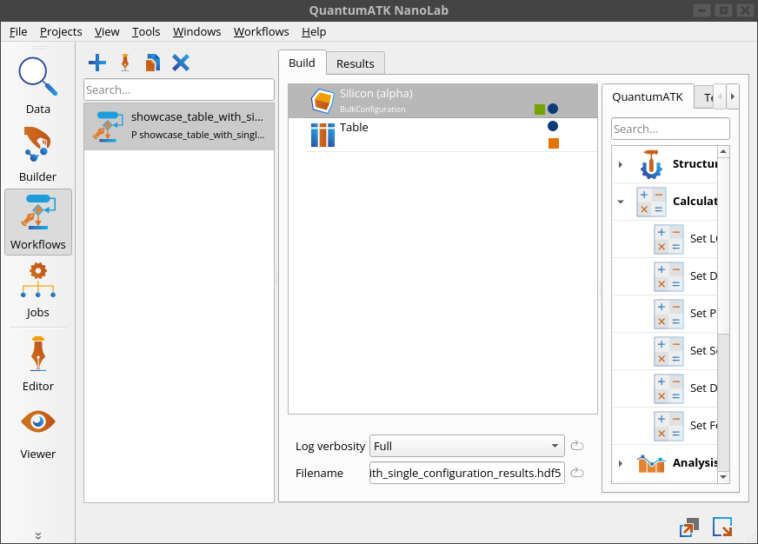This screenshot has width=758, height=544.
Task: Delete workflow with the blue X icon
Action: 181,63
